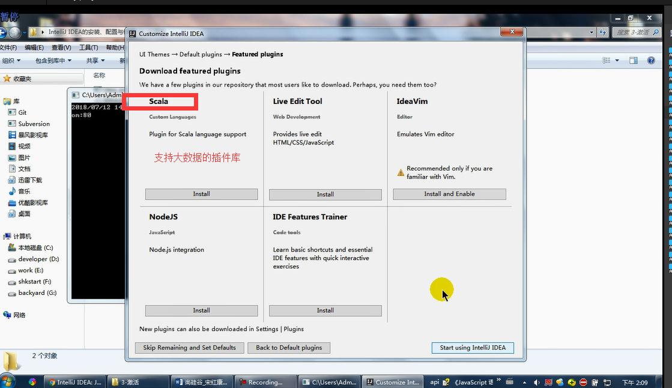
Task: Refresh the Explorer folder view
Action: coord(603,32)
